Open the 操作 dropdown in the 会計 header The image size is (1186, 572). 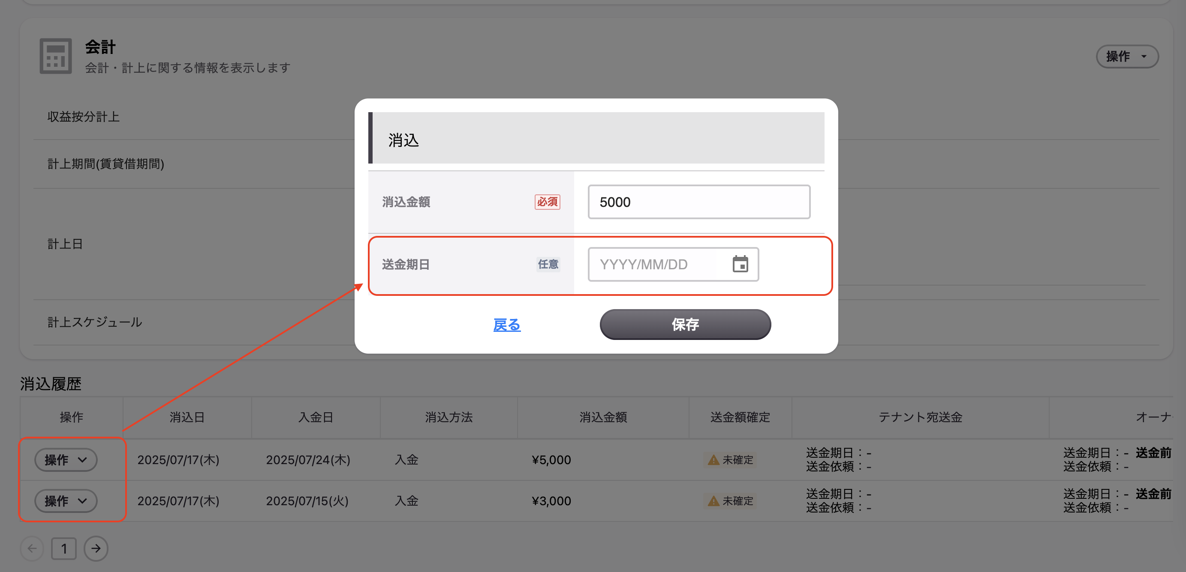[1127, 57]
